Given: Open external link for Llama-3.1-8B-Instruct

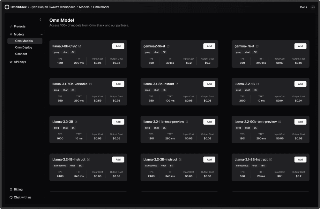Looking at the screenshot, I should tap(271, 160).
